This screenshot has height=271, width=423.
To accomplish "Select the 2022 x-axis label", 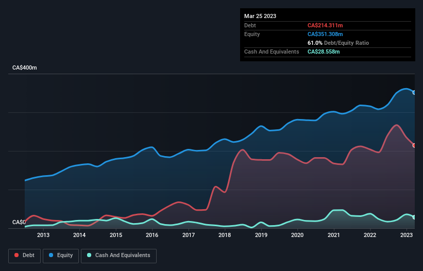I will (x=370, y=235).
